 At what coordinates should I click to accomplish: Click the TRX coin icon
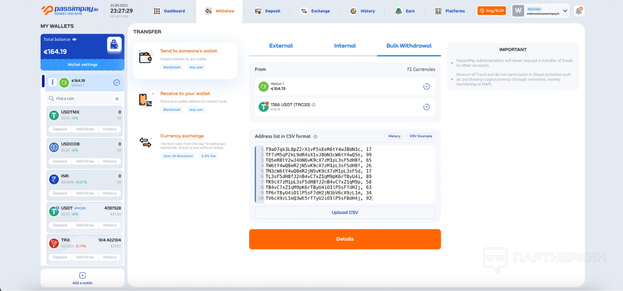point(54,243)
